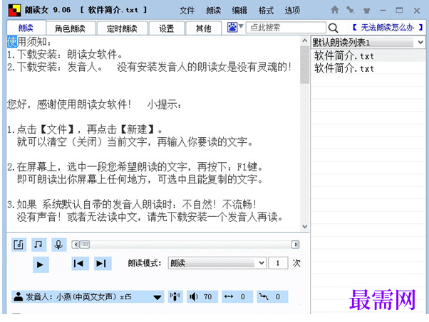Select the 朗读 tab

click(26, 28)
